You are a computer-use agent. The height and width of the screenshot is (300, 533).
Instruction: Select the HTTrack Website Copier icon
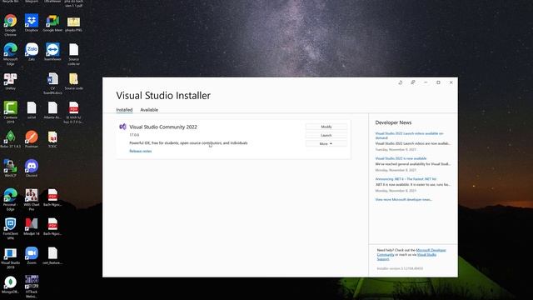point(32,287)
